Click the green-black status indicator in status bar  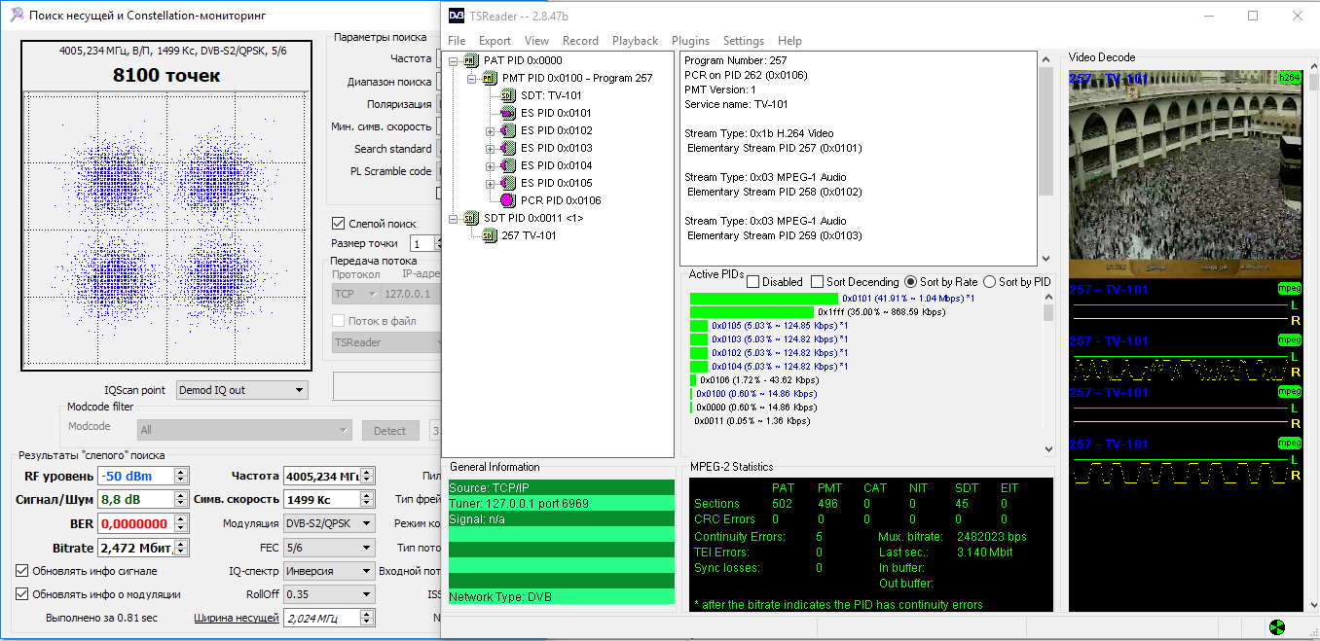pyautogui.click(x=1277, y=627)
